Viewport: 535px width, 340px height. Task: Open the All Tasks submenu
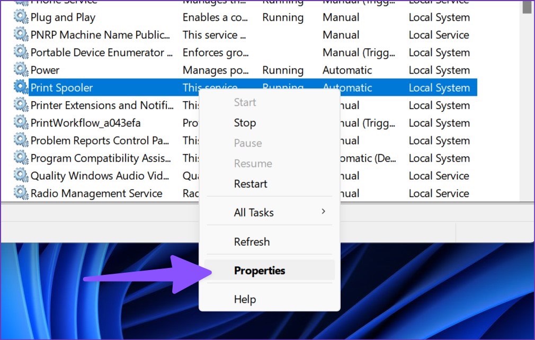pyautogui.click(x=270, y=212)
